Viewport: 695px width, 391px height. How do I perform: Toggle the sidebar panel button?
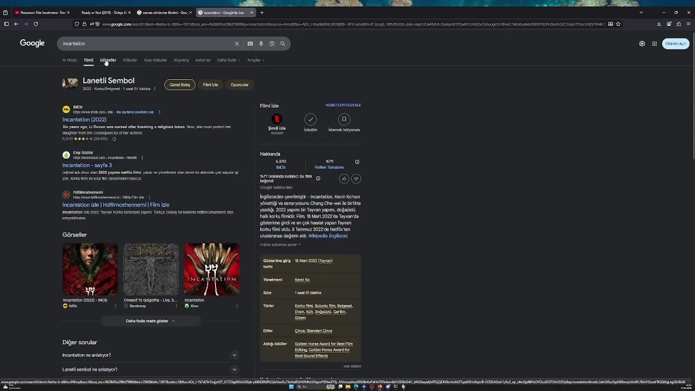(6, 24)
